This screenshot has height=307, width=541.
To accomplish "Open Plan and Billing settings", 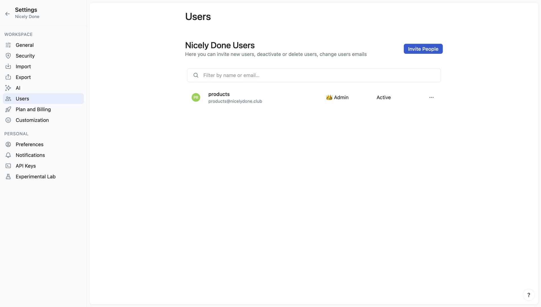I will pyautogui.click(x=33, y=109).
